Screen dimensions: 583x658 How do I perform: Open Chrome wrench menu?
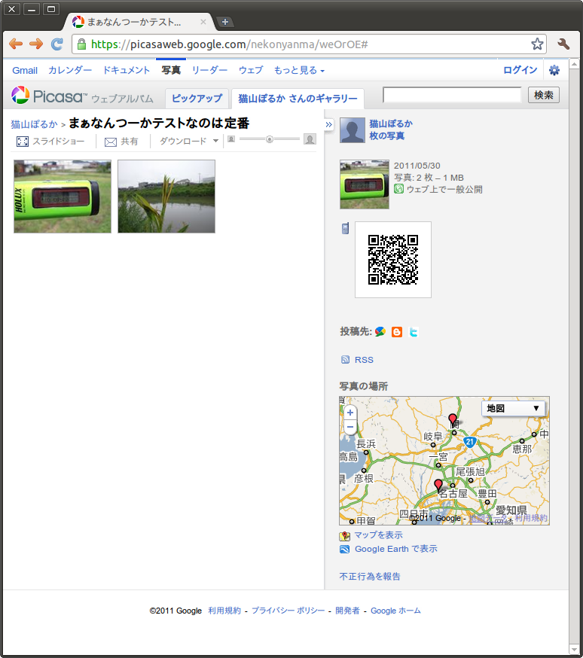point(563,44)
